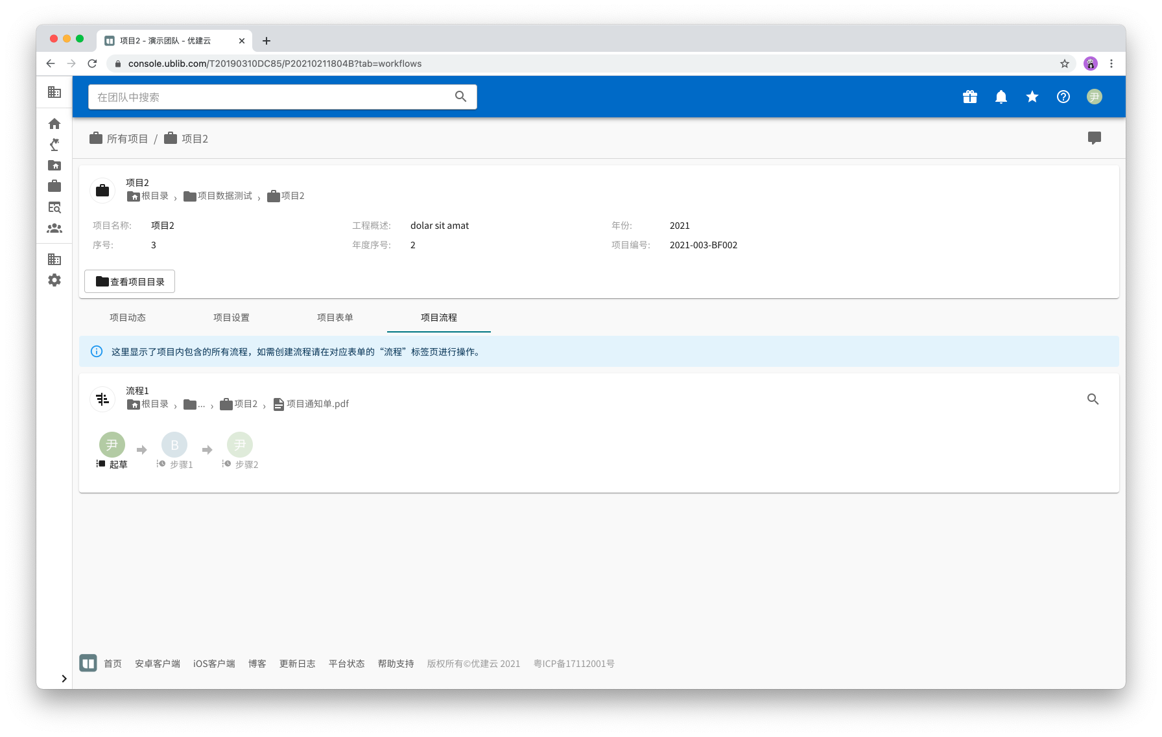Open favorites star in the blue header

pyautogui.click(x=1032, y=97)
